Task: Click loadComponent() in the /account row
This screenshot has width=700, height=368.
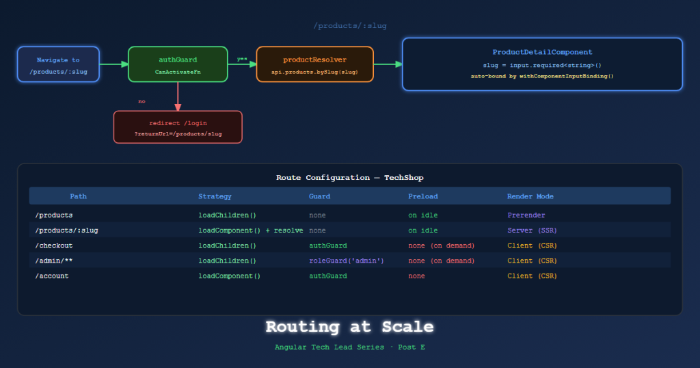Action: point(230,276)
